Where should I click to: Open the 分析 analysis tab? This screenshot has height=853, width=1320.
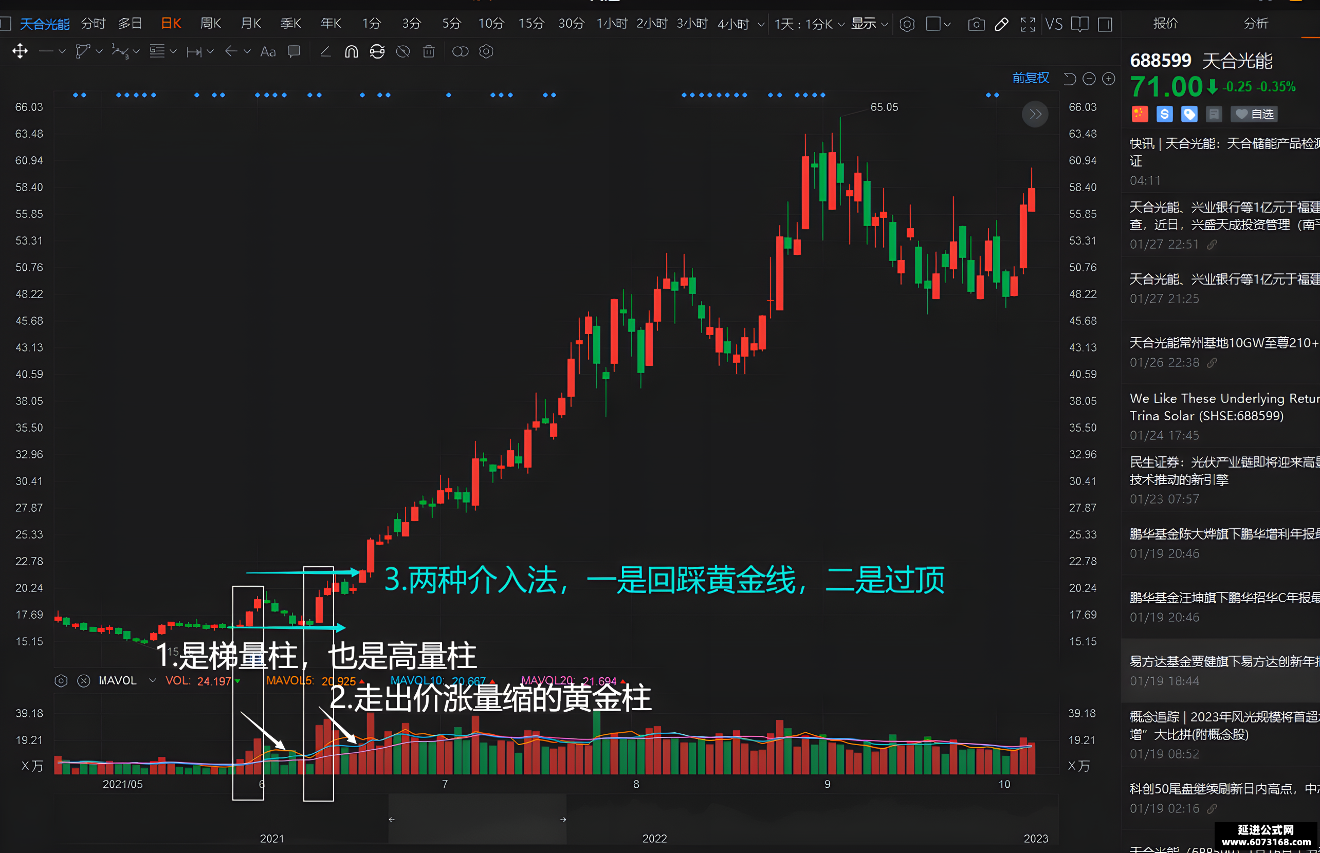click(1255, 23)
